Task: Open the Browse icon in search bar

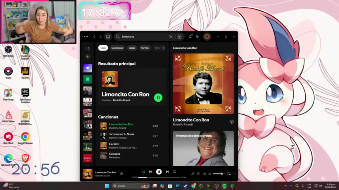Action: pyautogui.click(x=180, y=37)
